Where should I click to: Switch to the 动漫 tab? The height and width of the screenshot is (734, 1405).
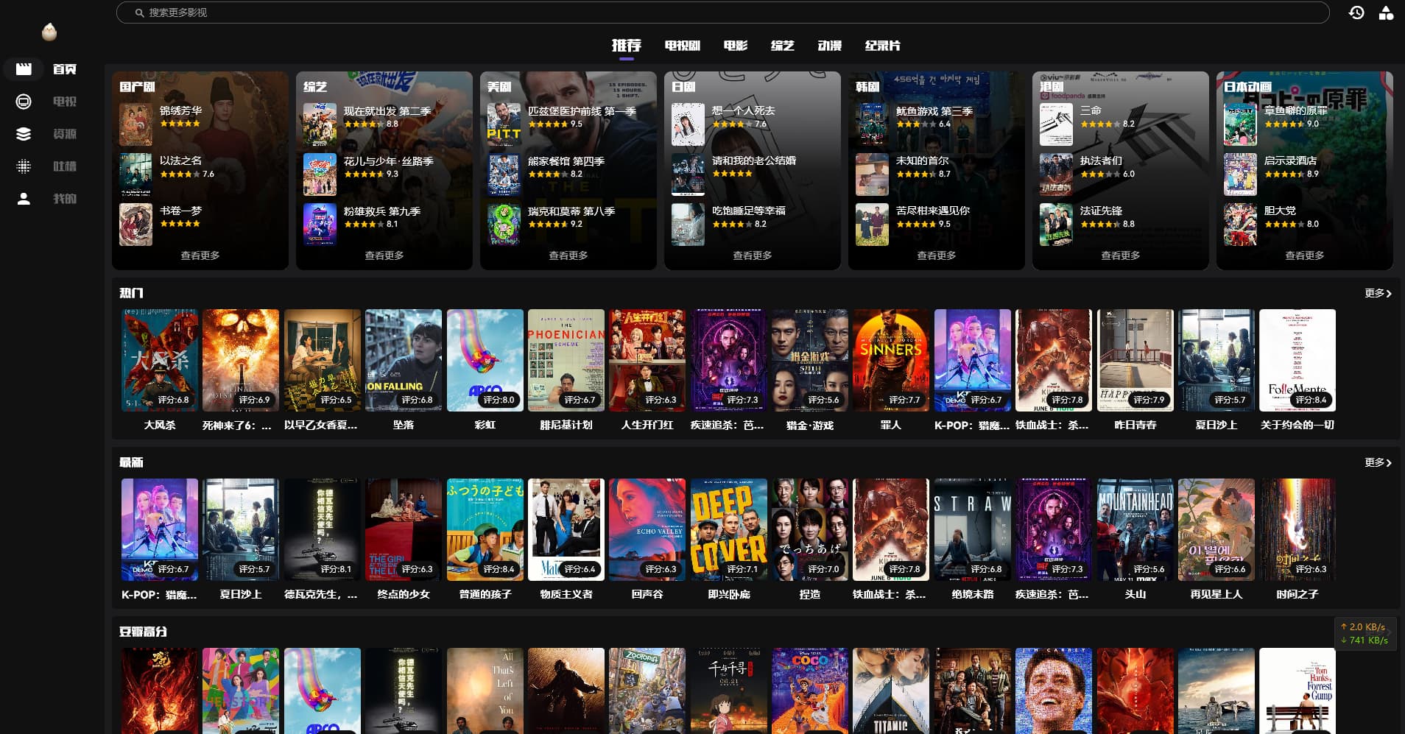[x=829, y=46]
